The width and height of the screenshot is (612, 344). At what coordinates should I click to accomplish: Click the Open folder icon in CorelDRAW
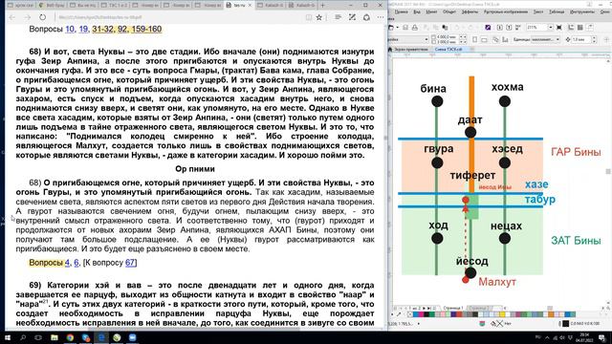pos(391,28)
